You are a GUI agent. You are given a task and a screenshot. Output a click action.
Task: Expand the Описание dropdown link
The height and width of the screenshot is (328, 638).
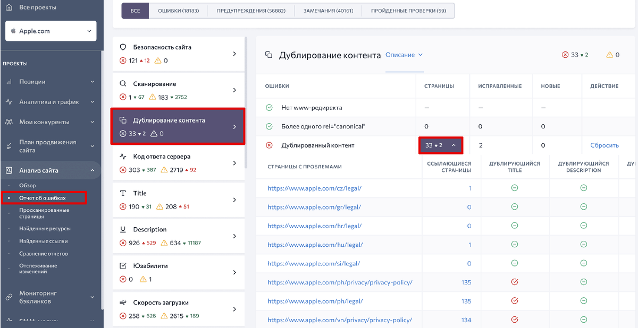[404, 55]
